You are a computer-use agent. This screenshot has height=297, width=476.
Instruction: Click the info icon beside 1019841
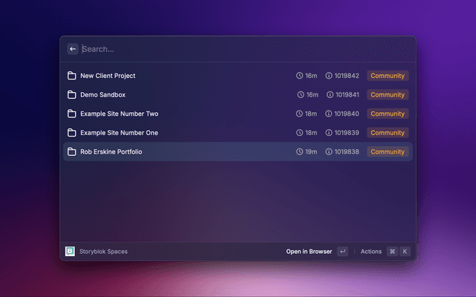pos(329,95)
